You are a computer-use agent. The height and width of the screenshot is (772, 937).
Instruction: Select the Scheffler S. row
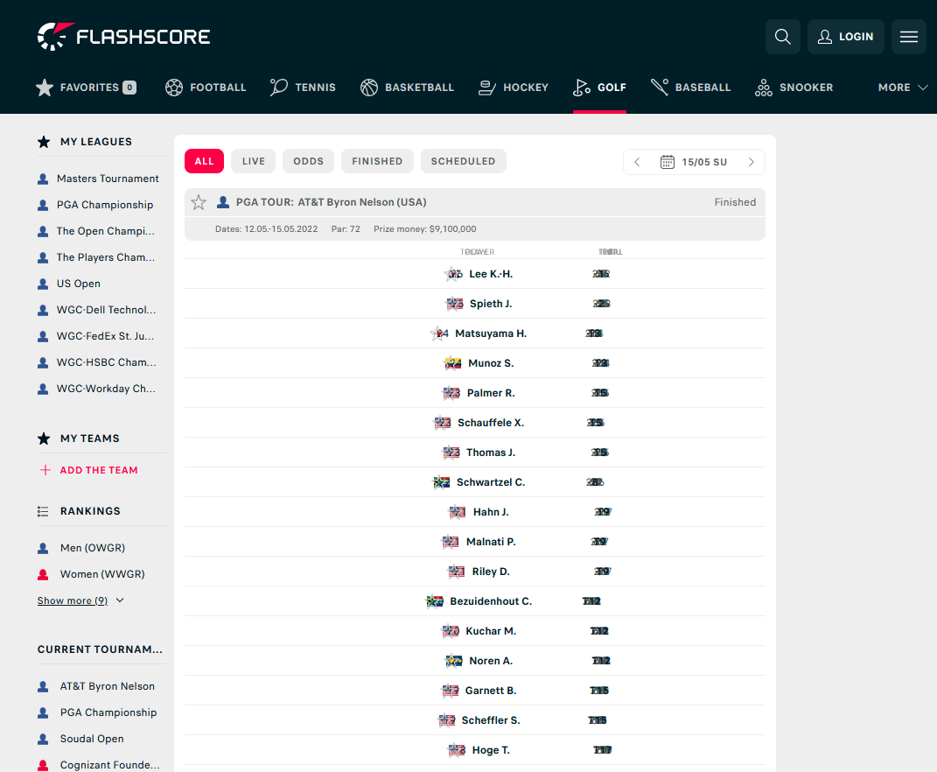pos(475,720)
